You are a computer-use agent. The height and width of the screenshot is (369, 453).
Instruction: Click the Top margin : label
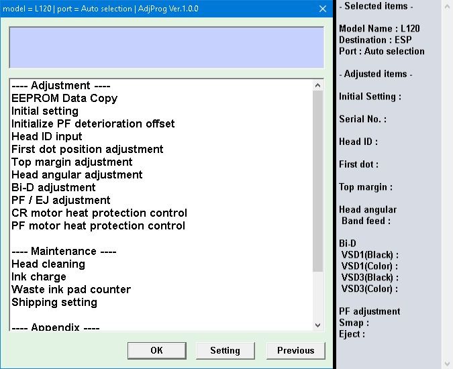[366, 187]
